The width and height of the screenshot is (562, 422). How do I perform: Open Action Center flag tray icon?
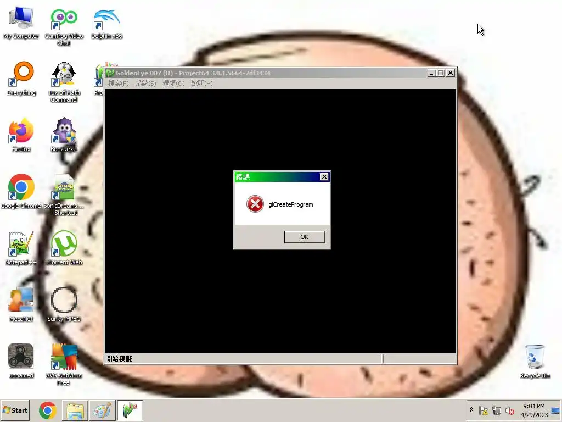pyautogui.click(x=483, y=410)
